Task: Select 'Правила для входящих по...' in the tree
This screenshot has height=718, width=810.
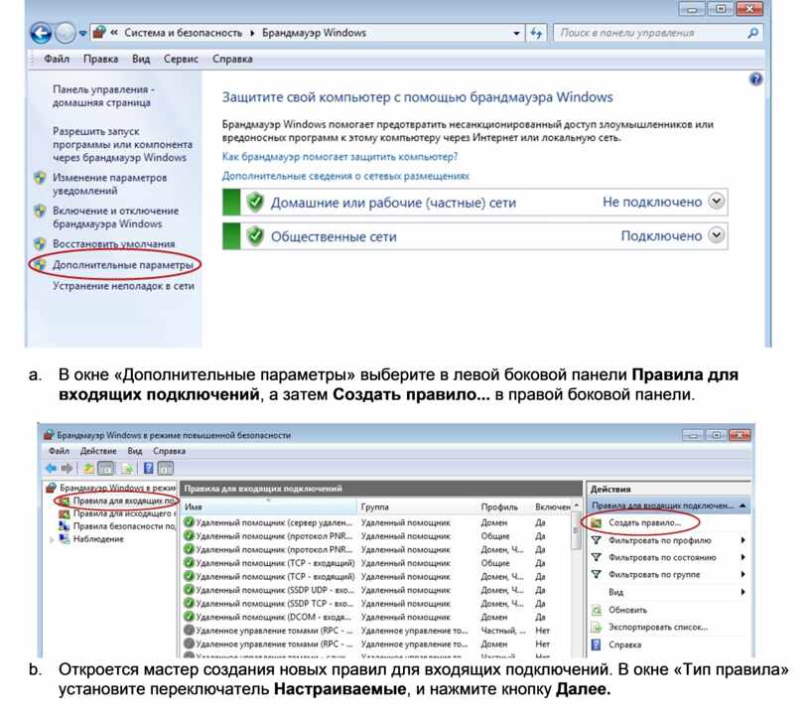Action: coord(124,501)
